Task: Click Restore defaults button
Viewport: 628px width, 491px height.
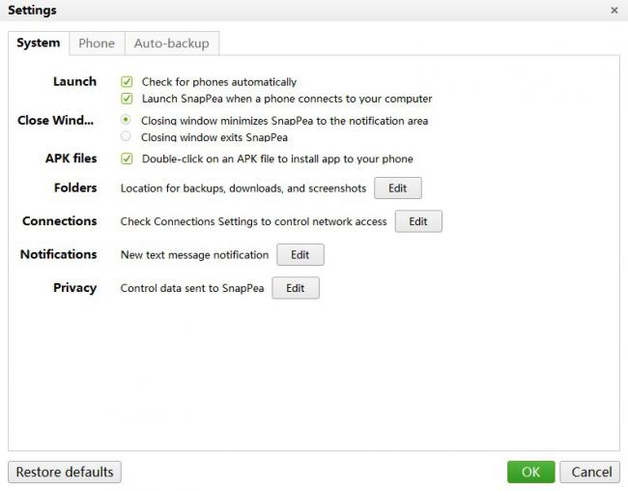Action: tap(65, 473)
